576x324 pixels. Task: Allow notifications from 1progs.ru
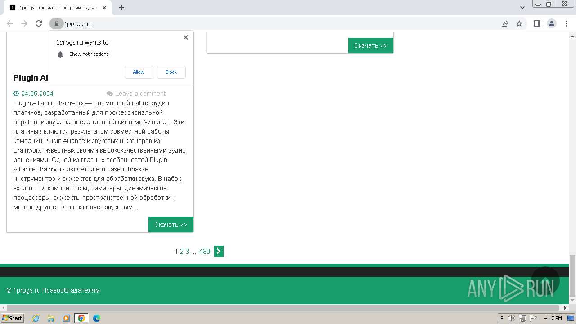pos(139,72)
